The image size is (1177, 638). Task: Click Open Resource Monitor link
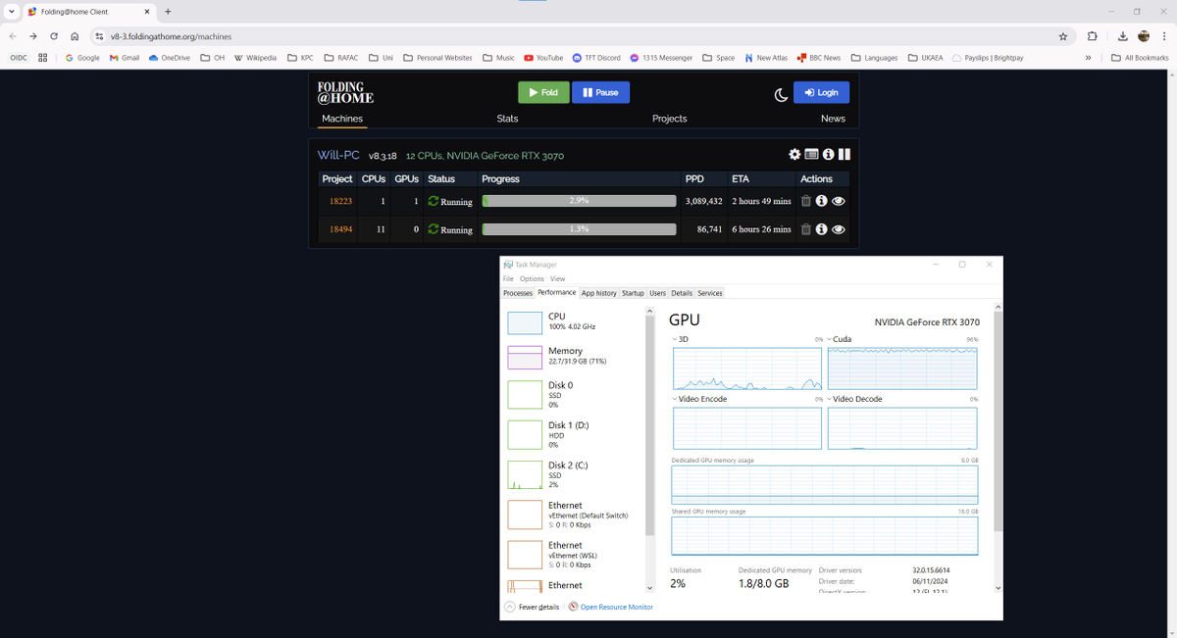(x=611, y=607)
